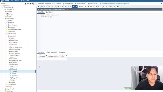Open the File menu
The image size is (163, 92).
point(12,1)
